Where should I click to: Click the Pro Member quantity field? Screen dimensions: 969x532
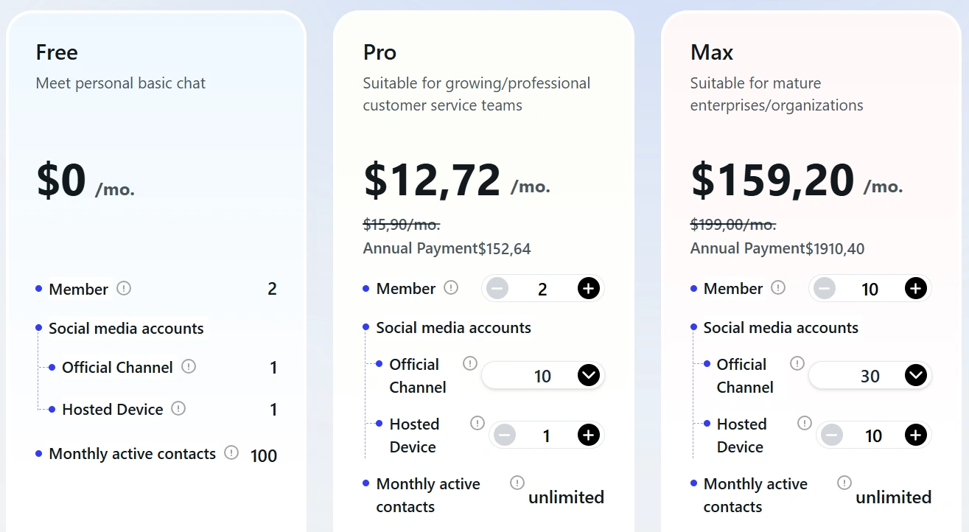pos(542,289)
